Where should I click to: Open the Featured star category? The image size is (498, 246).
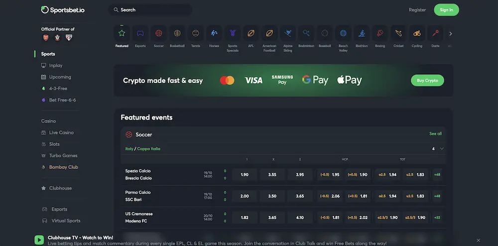click(122, 33)
